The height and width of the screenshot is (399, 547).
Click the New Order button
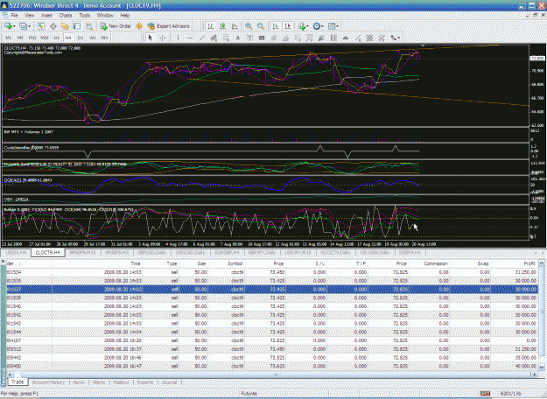(116, 26)
